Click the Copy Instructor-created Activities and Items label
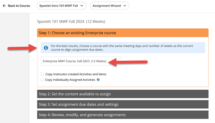 pyautogui.click(x=76, y=74)
